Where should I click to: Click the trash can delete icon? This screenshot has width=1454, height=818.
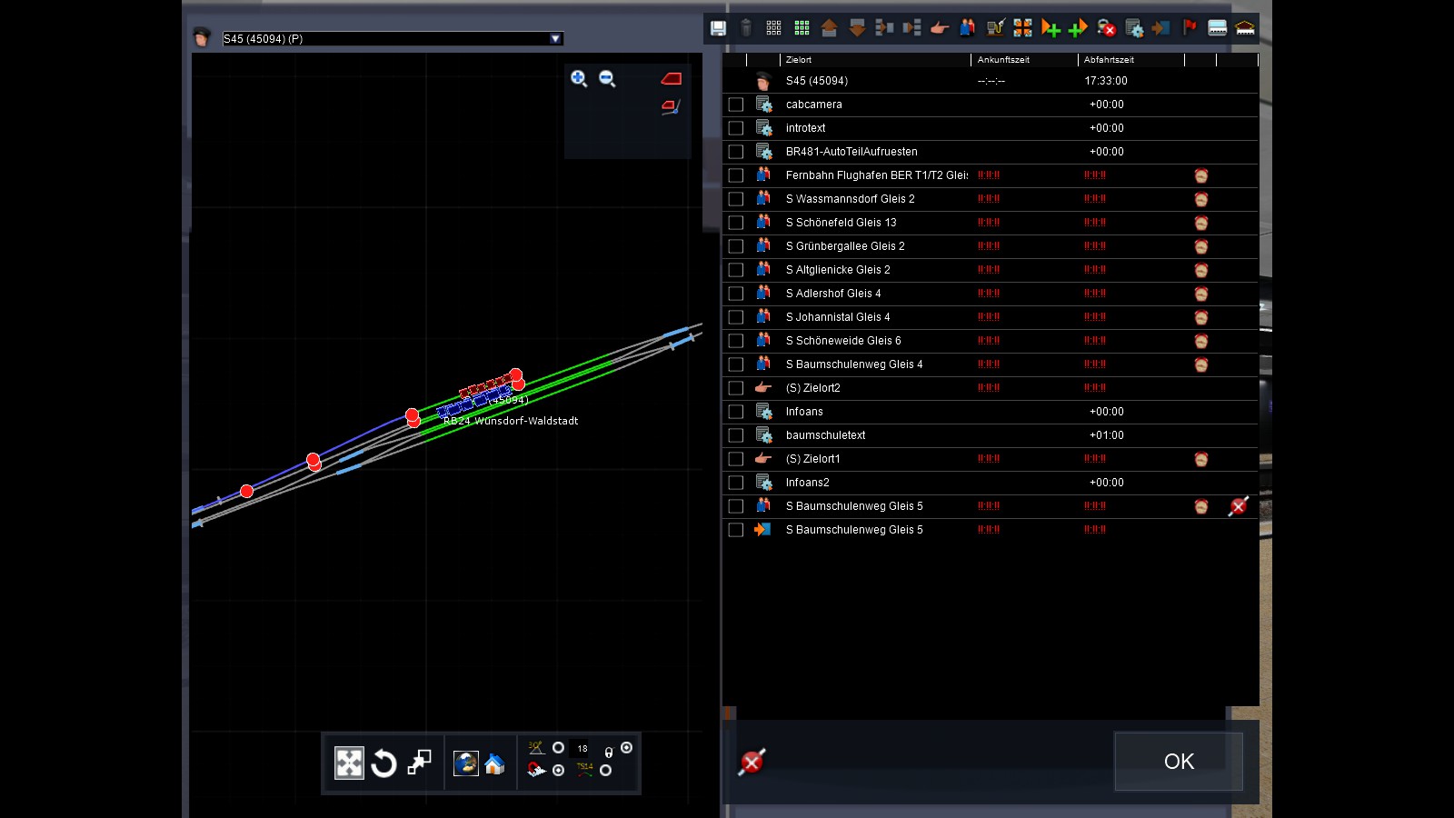click(x=746, y=28)
